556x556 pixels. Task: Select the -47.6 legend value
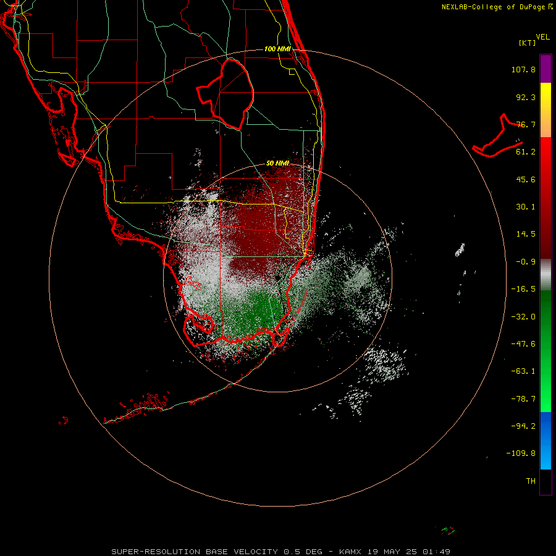[523, 344]
